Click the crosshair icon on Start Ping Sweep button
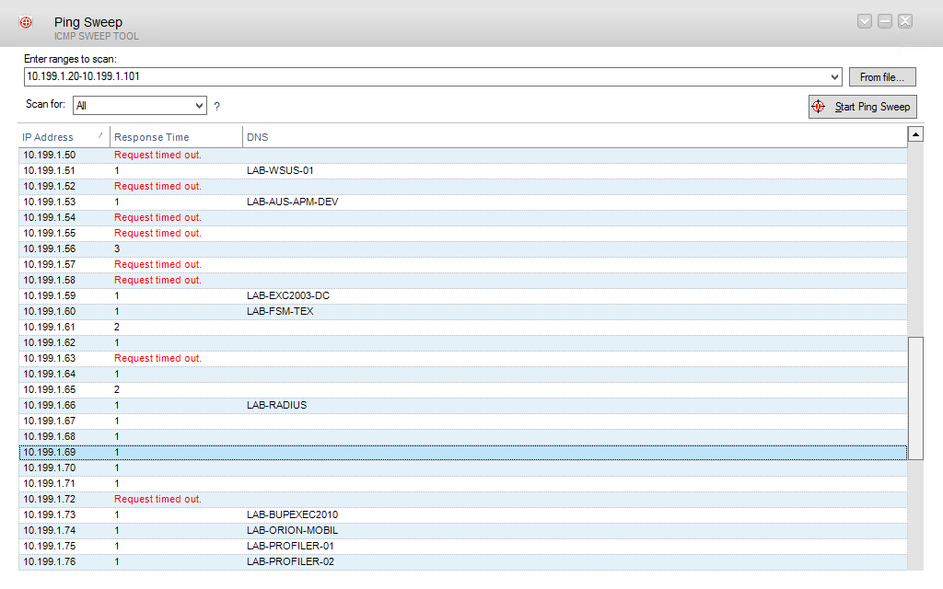 coord(819,107)
